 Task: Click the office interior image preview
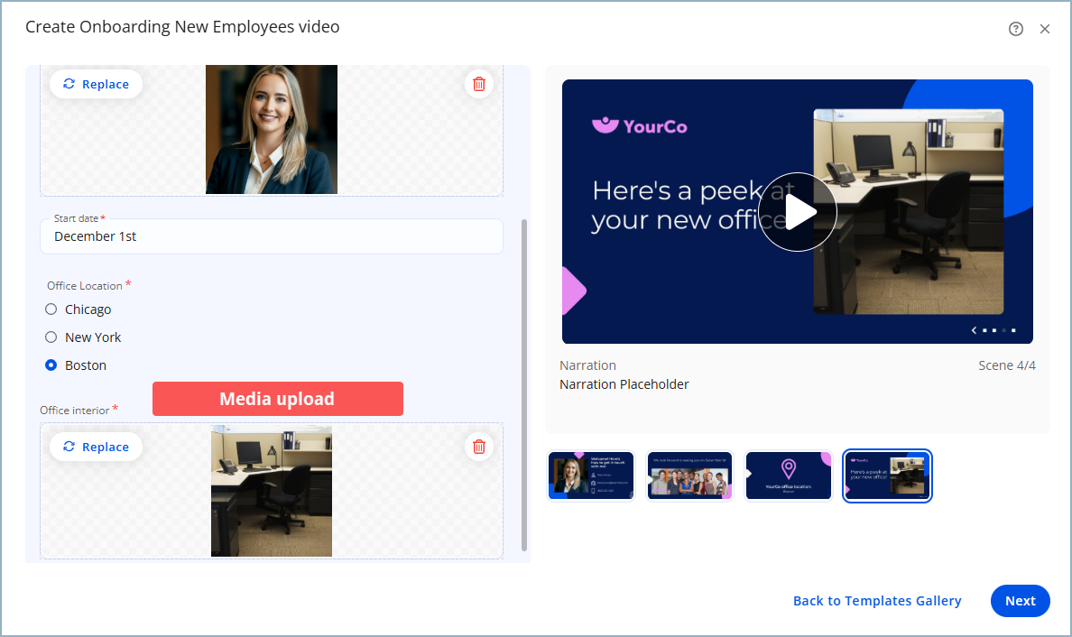[x=272, y=491]
